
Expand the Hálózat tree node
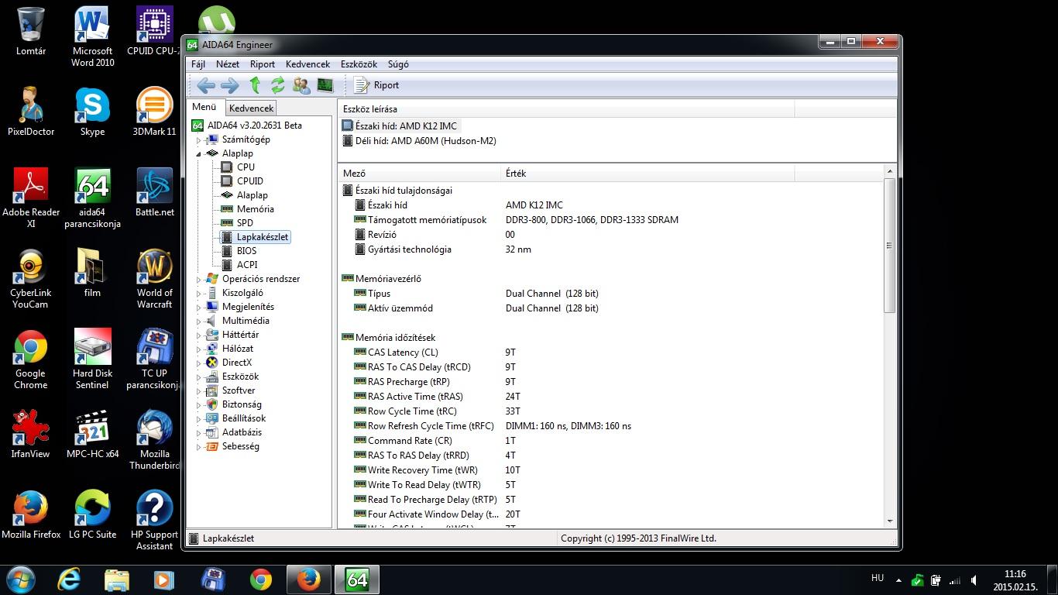click(x=198, y=349)
